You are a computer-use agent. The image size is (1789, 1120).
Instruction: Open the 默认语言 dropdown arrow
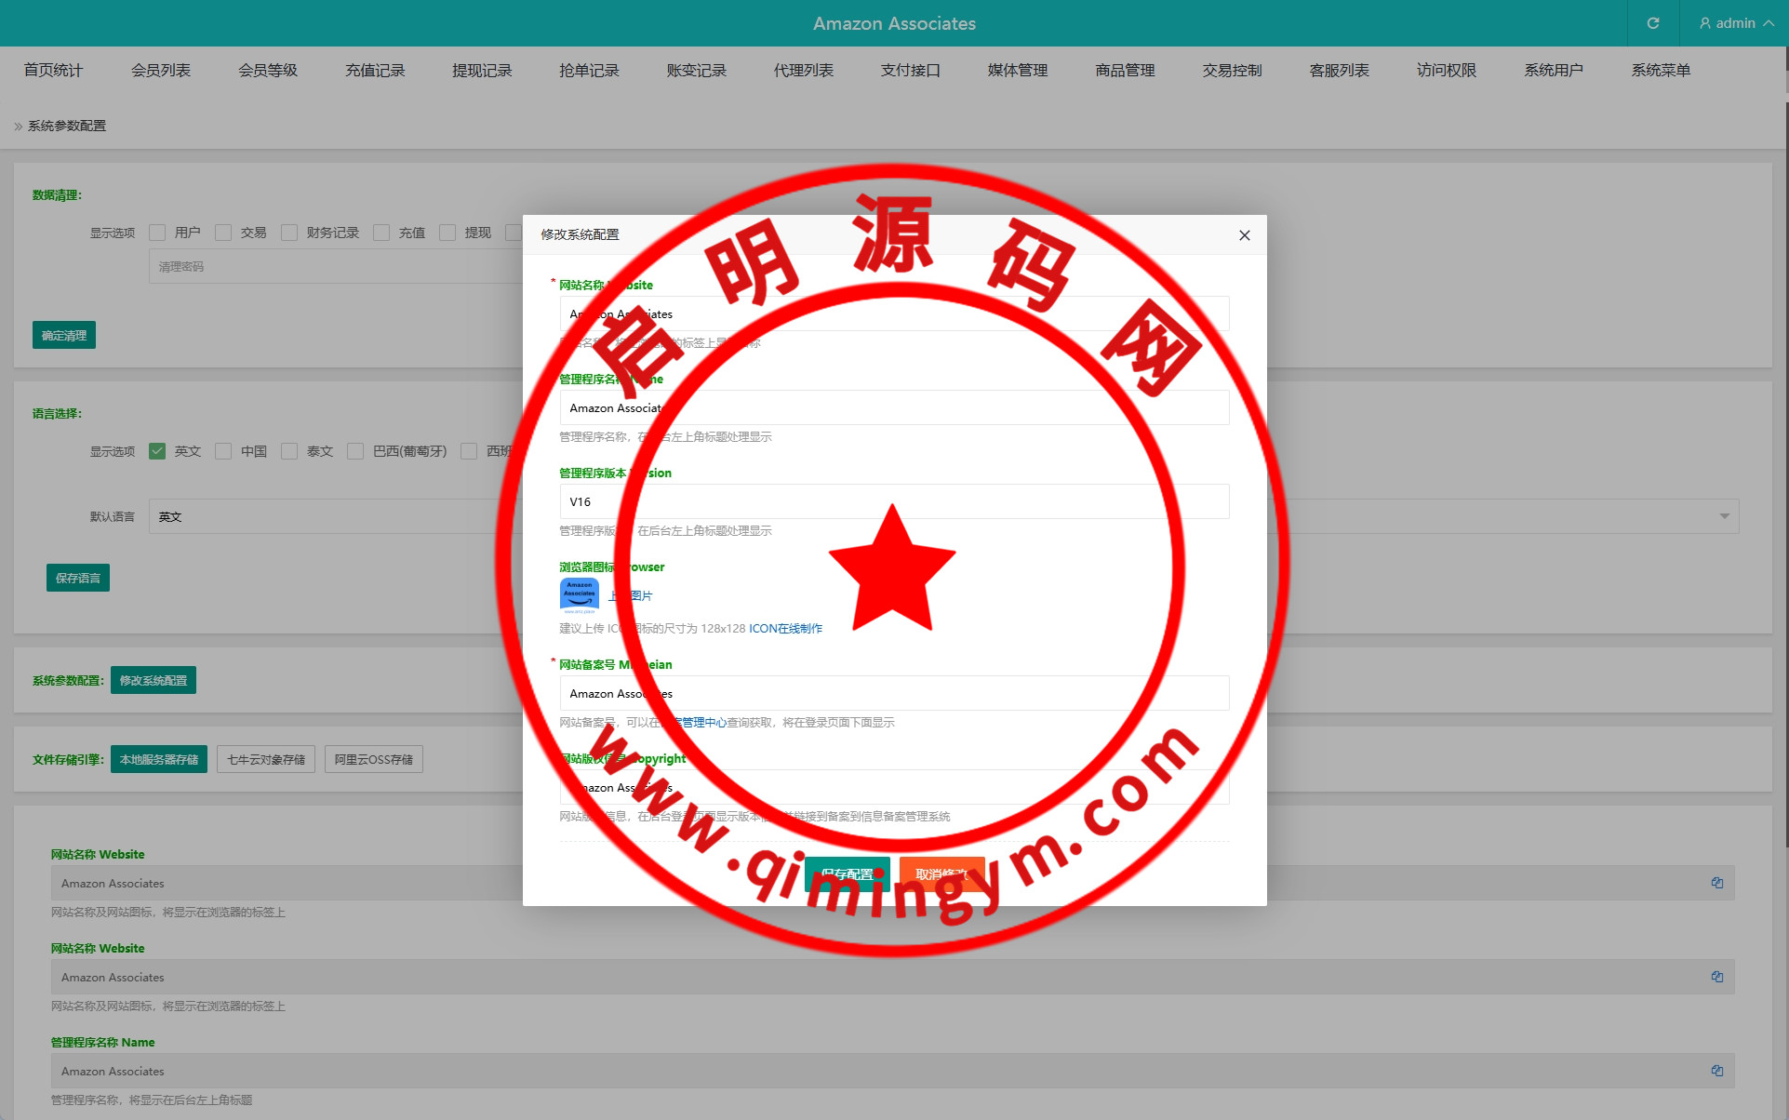coord(1724,516)
